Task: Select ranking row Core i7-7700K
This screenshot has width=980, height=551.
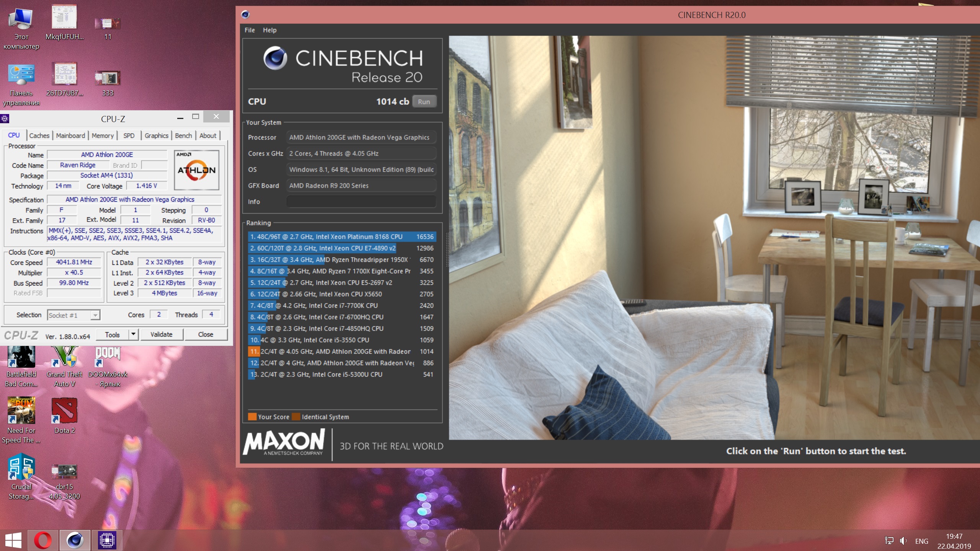Action: point(342,306)
